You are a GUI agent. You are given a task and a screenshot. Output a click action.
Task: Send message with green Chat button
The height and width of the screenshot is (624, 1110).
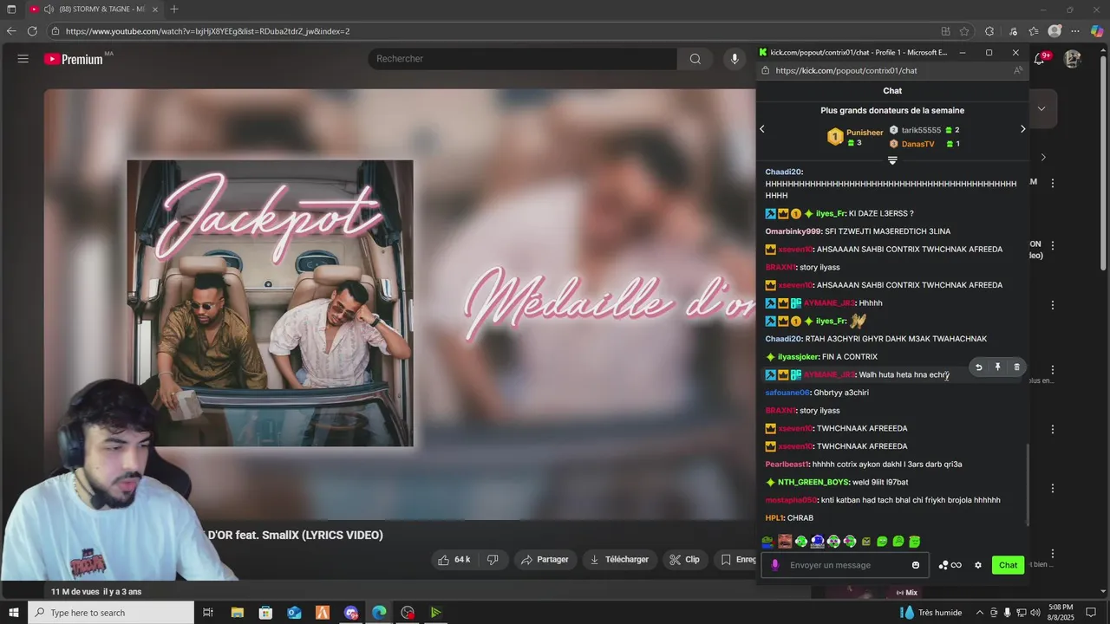coord(1008,565)
